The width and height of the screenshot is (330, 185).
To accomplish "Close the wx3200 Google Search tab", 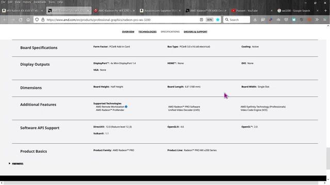I will coord(318,10).
